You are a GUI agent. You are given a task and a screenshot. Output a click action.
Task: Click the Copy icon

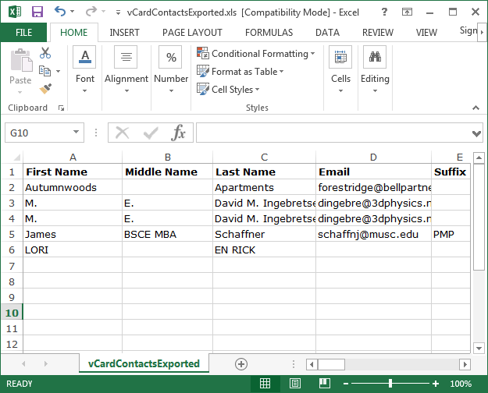click(45, 71)
